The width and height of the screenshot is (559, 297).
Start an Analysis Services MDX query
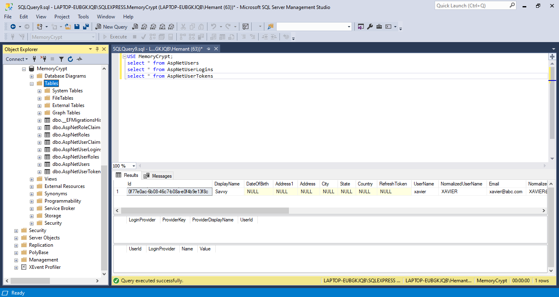click(144, 27)
